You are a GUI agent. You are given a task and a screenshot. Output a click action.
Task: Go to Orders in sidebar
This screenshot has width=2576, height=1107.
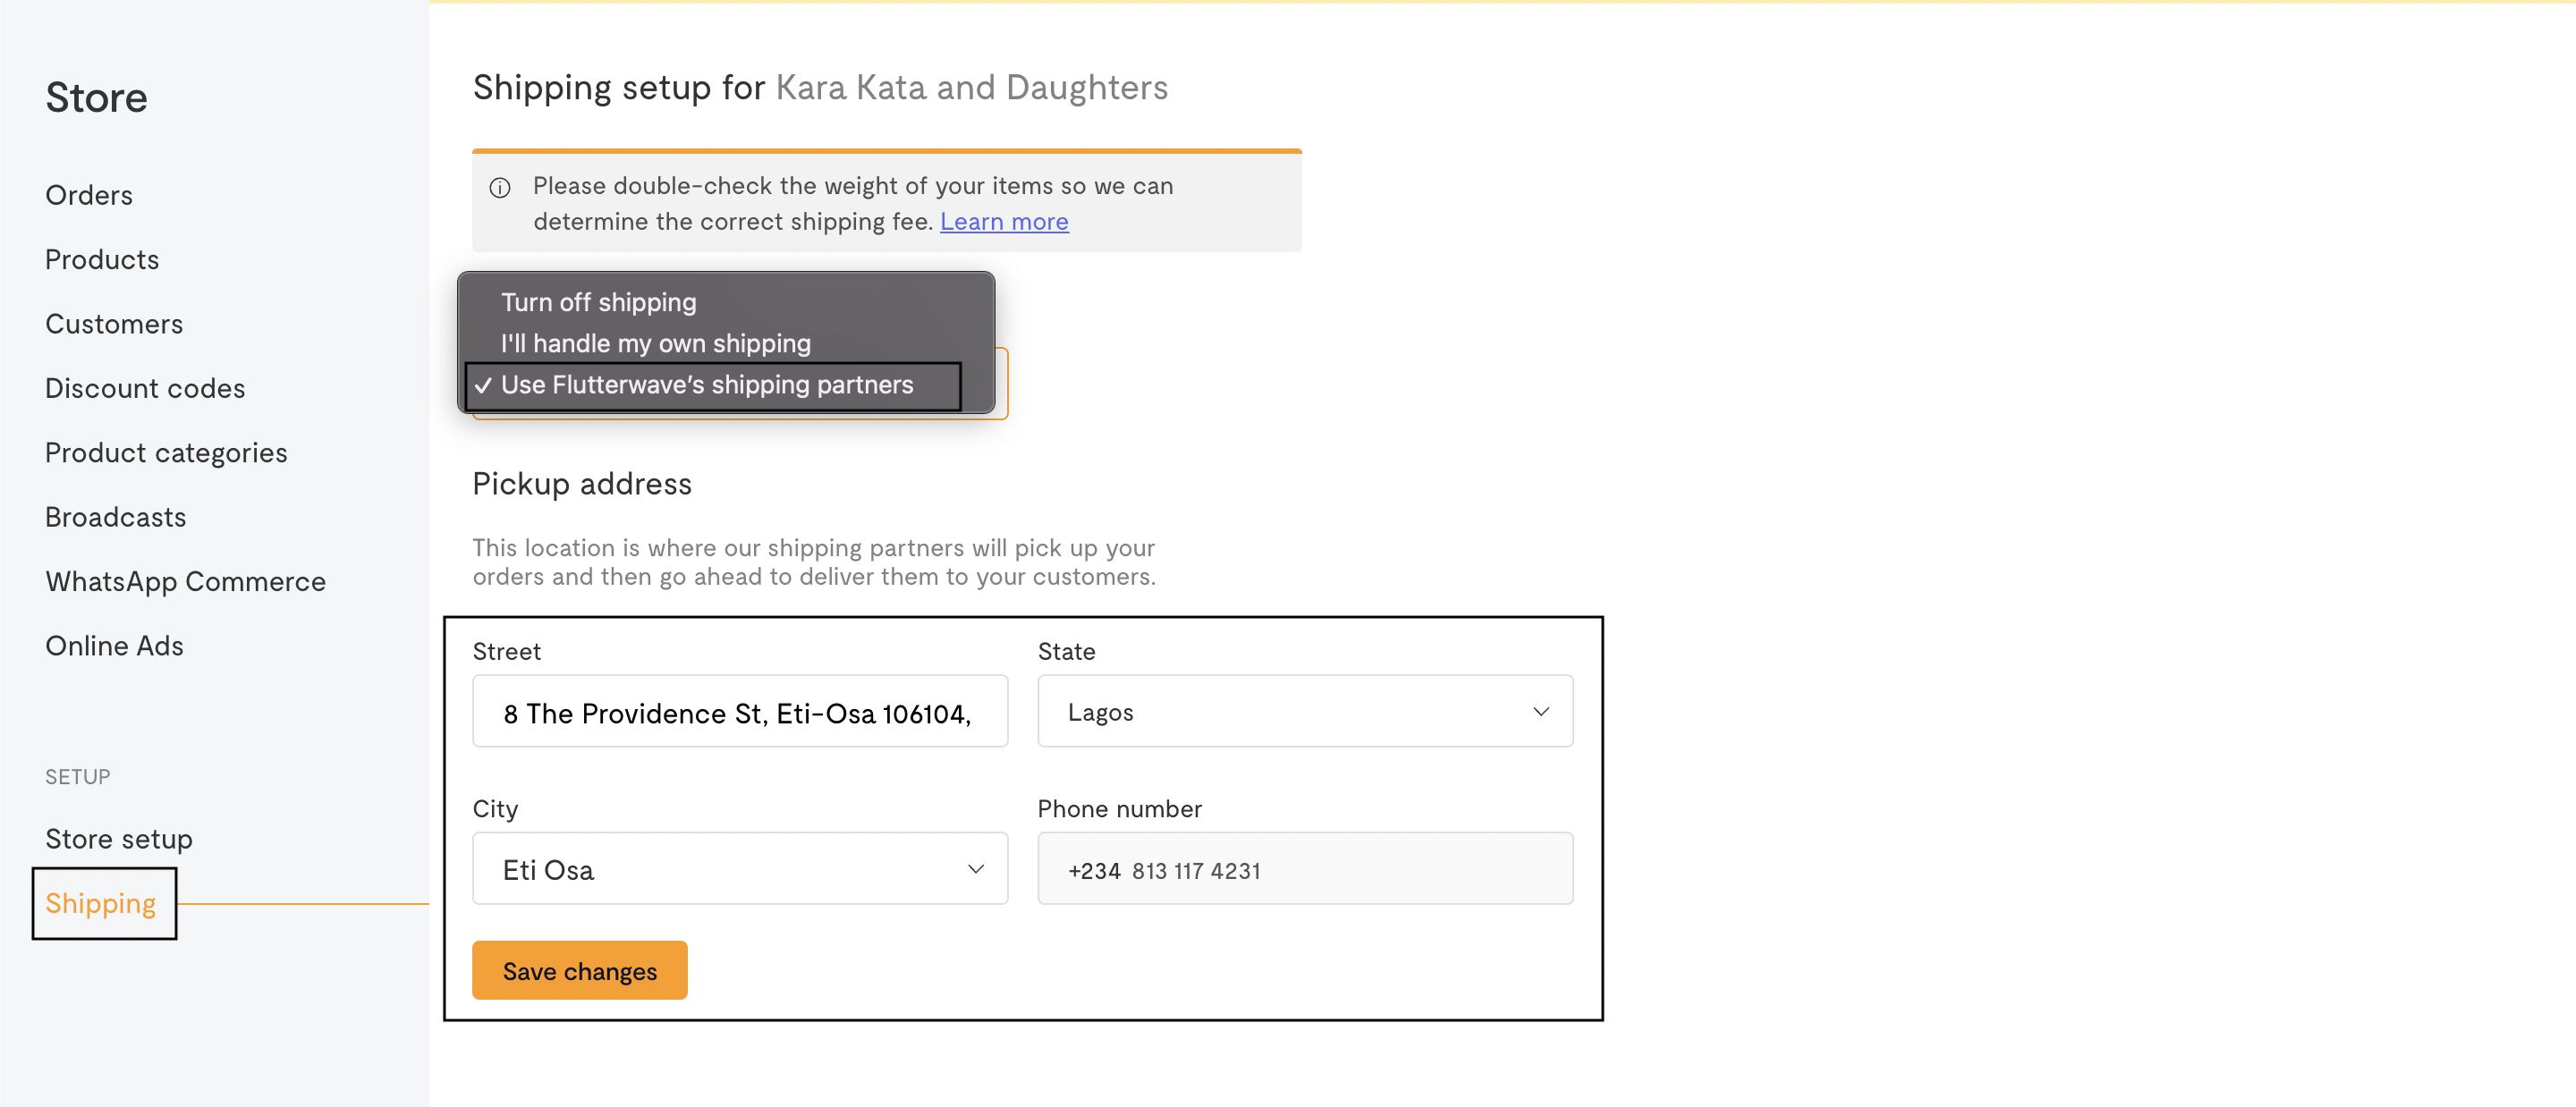(x=89, y=195)
